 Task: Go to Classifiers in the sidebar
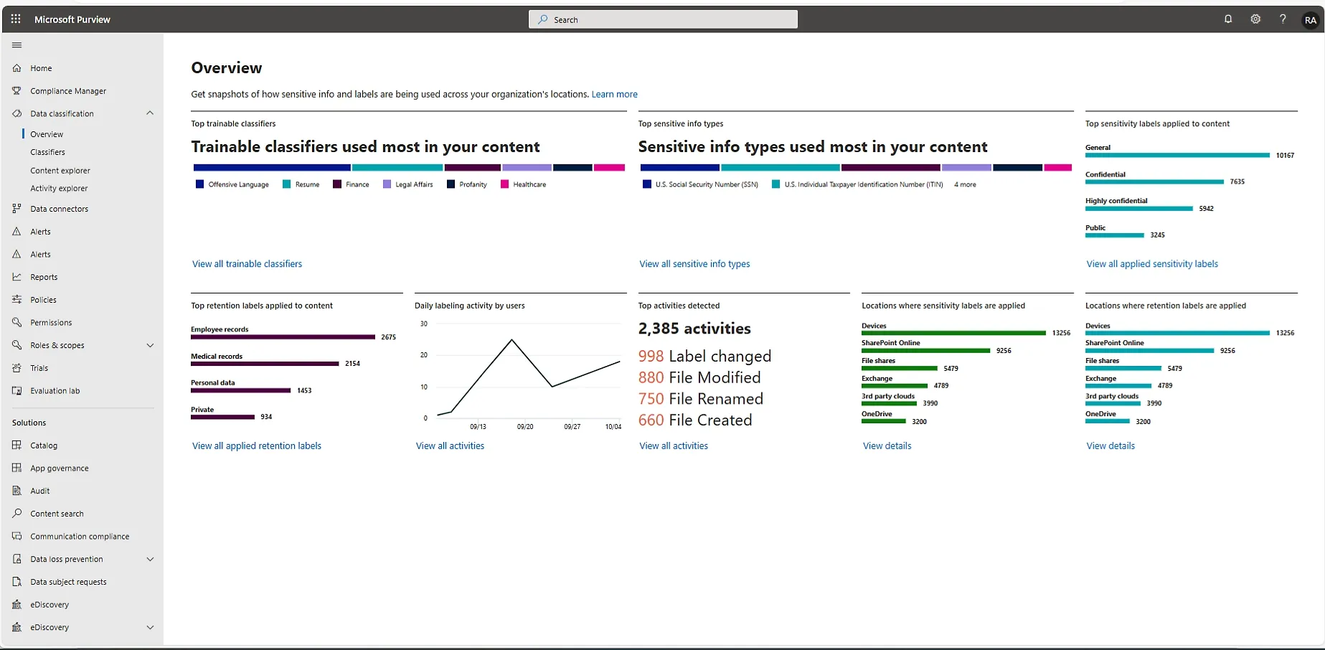click(47, 152)
